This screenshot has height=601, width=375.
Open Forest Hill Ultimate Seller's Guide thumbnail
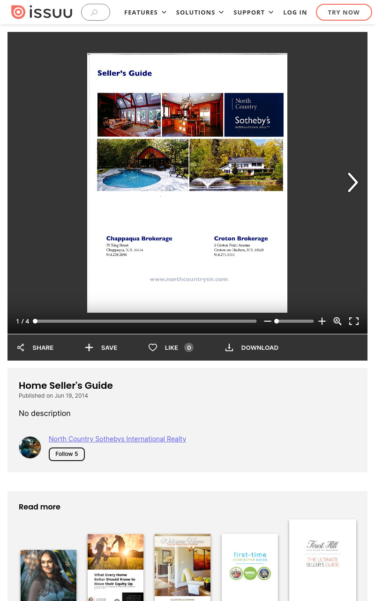322,560
